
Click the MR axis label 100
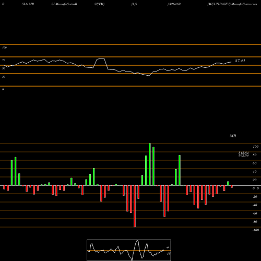tap(255, 147)
